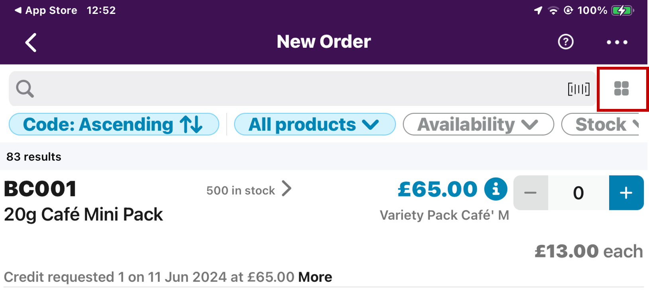Tap the barcode scanner icon
Image resolution: width=649 pixels, height=291 pixels.
point(578,89)
